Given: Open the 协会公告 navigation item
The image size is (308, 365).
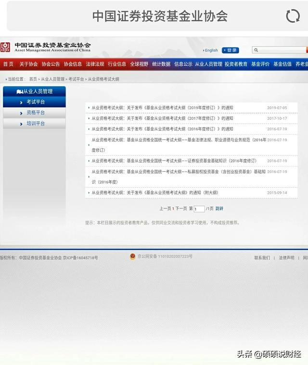Looking at the screenshot, I should tap(51, 64).
